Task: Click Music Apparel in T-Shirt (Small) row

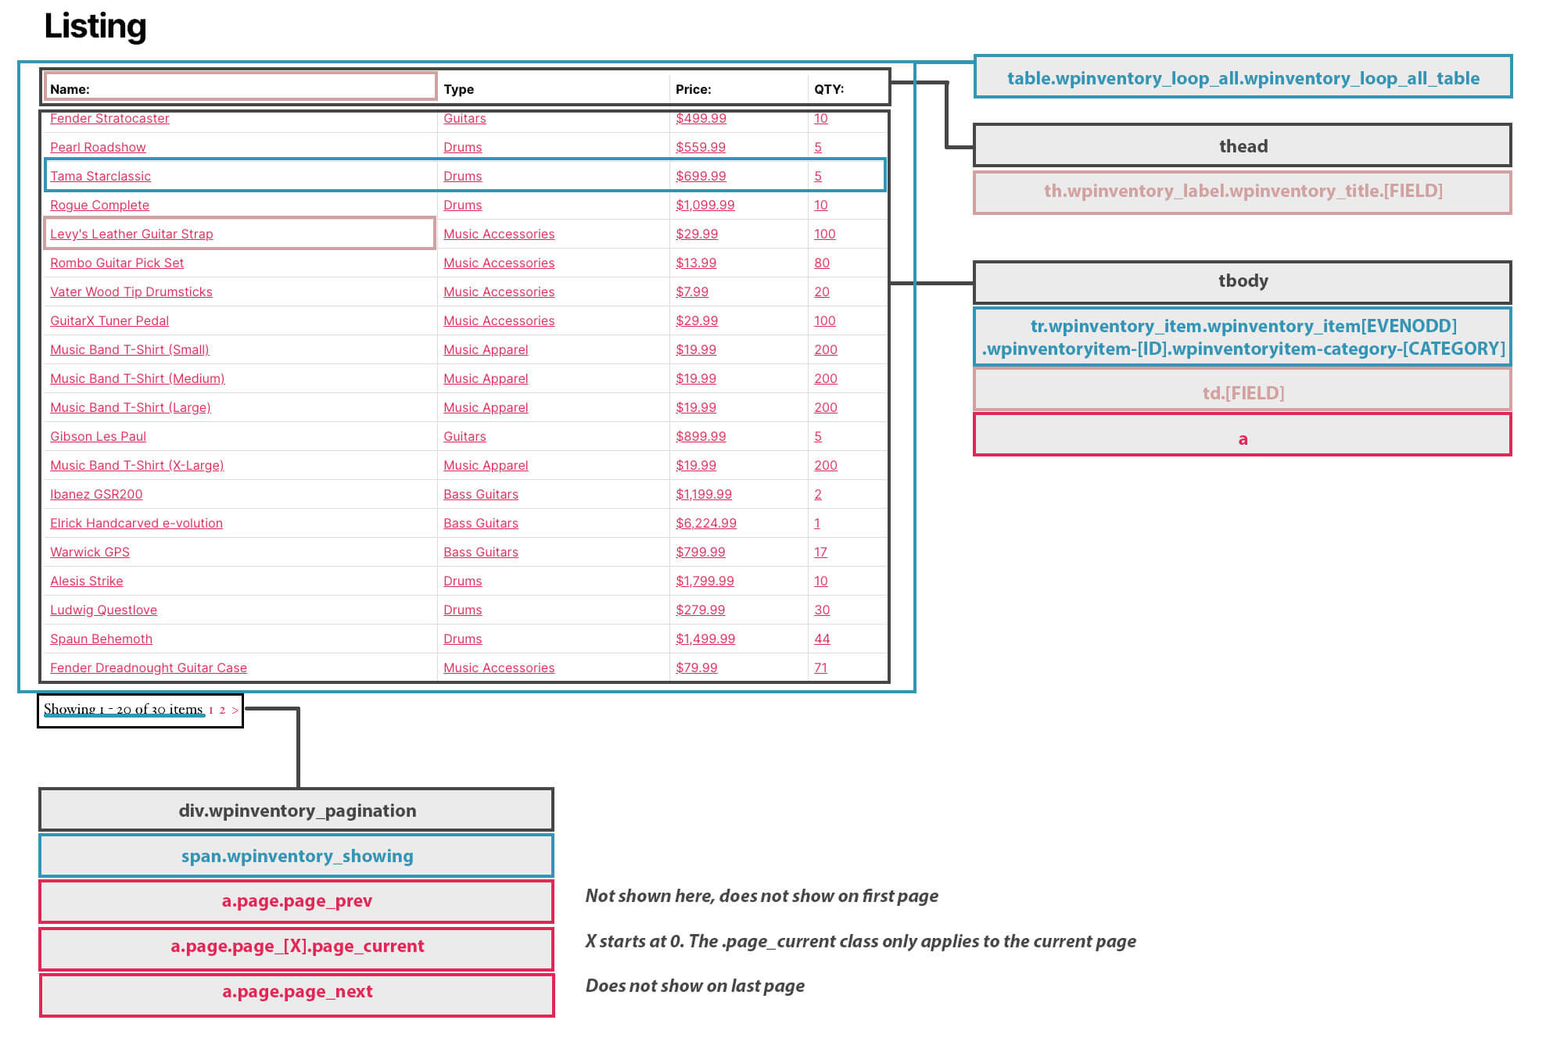Action: pos(486,349)
